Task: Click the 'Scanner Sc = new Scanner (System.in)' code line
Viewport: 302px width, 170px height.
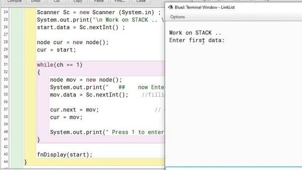Action: (x=99, y=12)
